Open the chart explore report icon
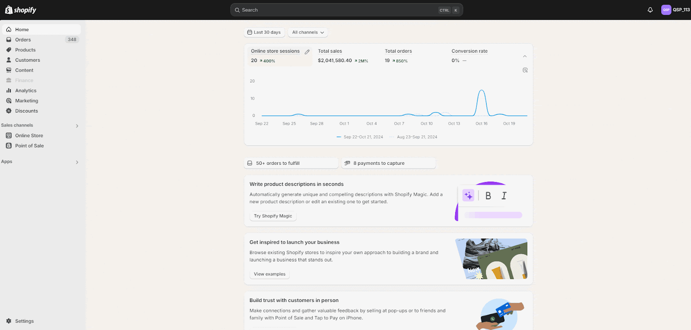691x330 pixels. (525, 70)
